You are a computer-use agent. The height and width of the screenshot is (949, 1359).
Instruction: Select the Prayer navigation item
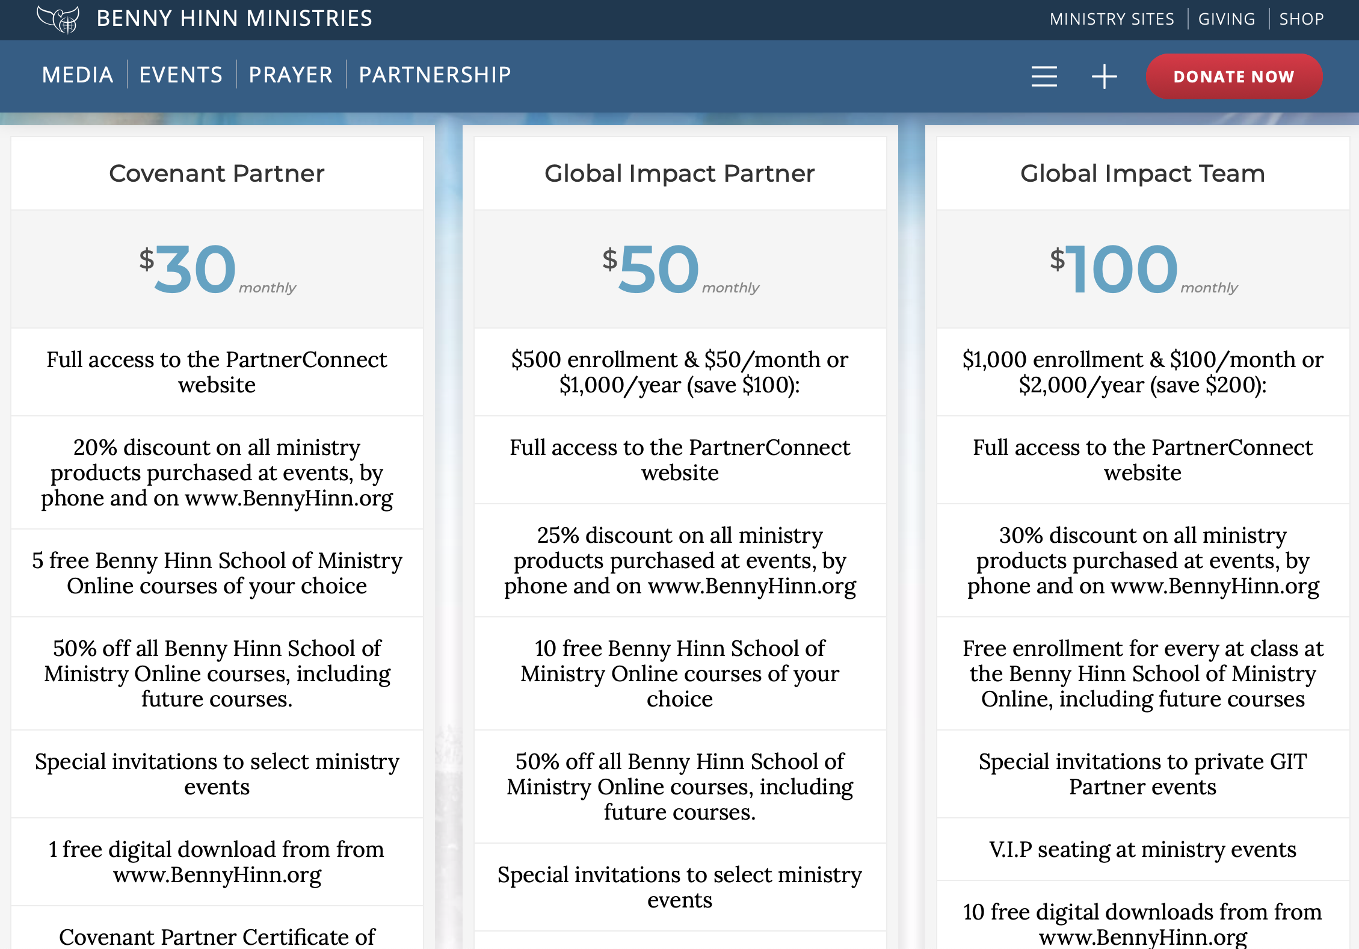click(x=291, y=75)
